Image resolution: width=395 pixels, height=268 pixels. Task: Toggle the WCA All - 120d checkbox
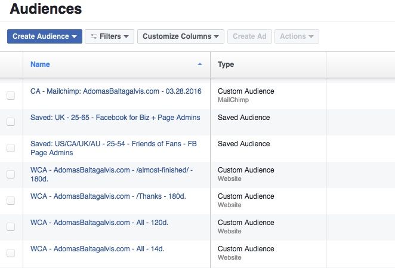[11, 227]
